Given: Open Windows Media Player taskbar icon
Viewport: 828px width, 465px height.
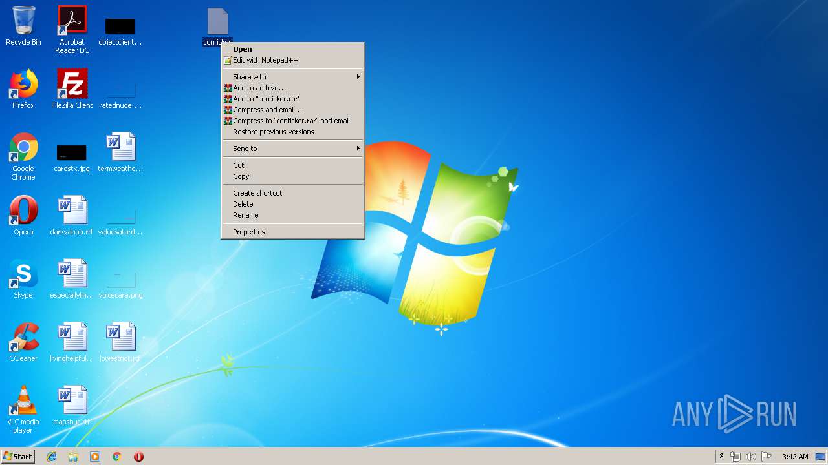Looking at the screenshot, I should coord(95,457).
